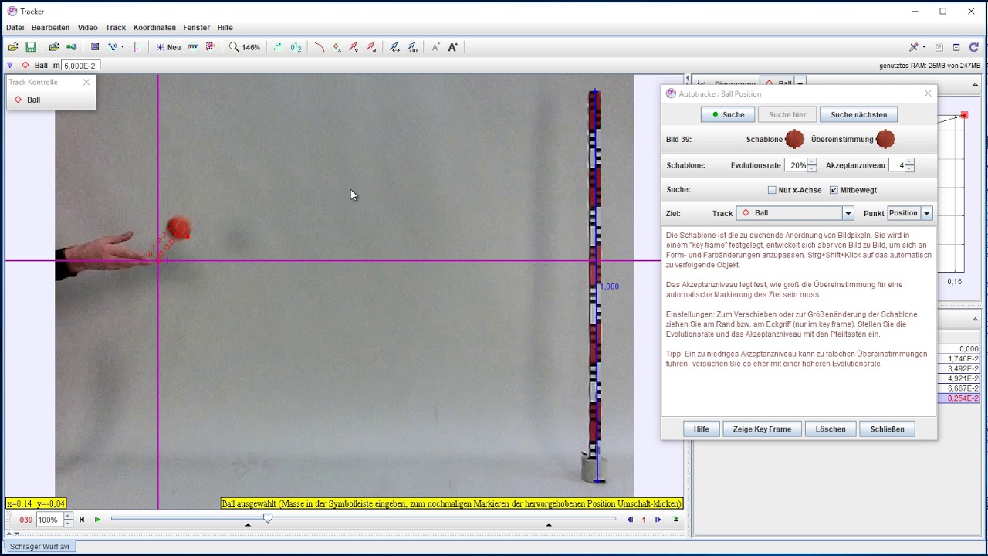Click the Suche button in Autotracker
This screenshot has width=988, height=556.
coord(728,114)
